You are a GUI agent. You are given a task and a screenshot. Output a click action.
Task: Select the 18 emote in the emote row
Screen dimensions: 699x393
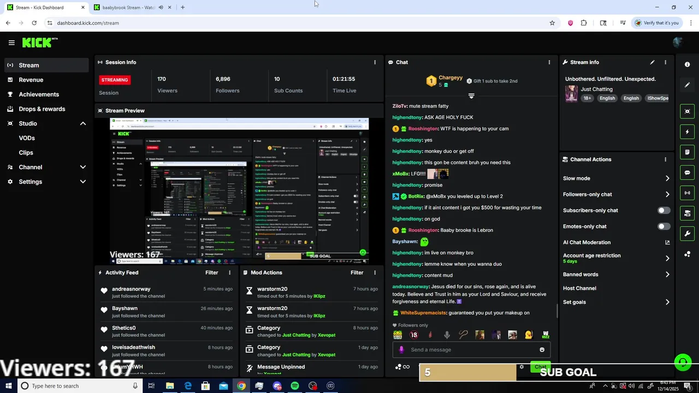pos(414,335)
